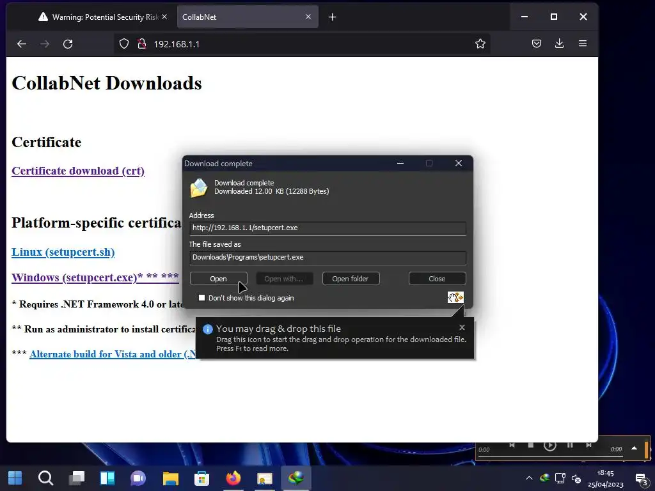655x491 pixels.
Task: Close the CollabNet tab
Action: [308, 17]
